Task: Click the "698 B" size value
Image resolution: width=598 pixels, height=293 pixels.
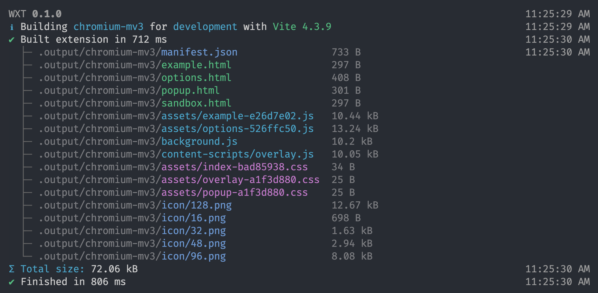Action: tap(346, 218)
